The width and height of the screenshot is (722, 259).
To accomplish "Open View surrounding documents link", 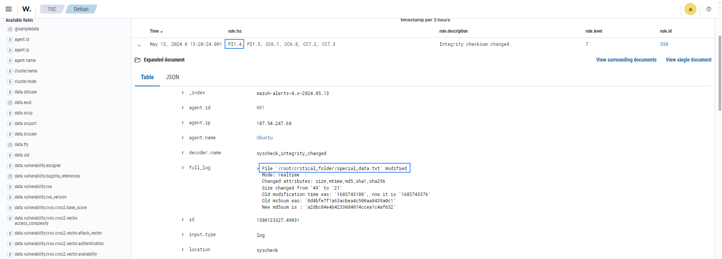I will (x=626, y=60).
